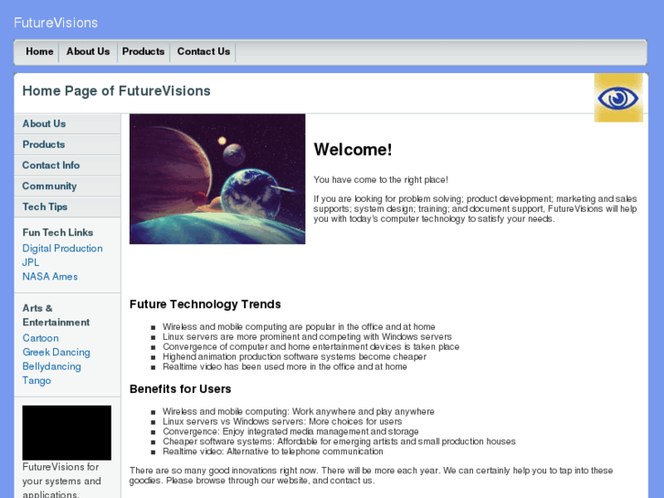Click 'Highend animation production software' bullet
Screen dimensions: 664x498
pos(294,357)
